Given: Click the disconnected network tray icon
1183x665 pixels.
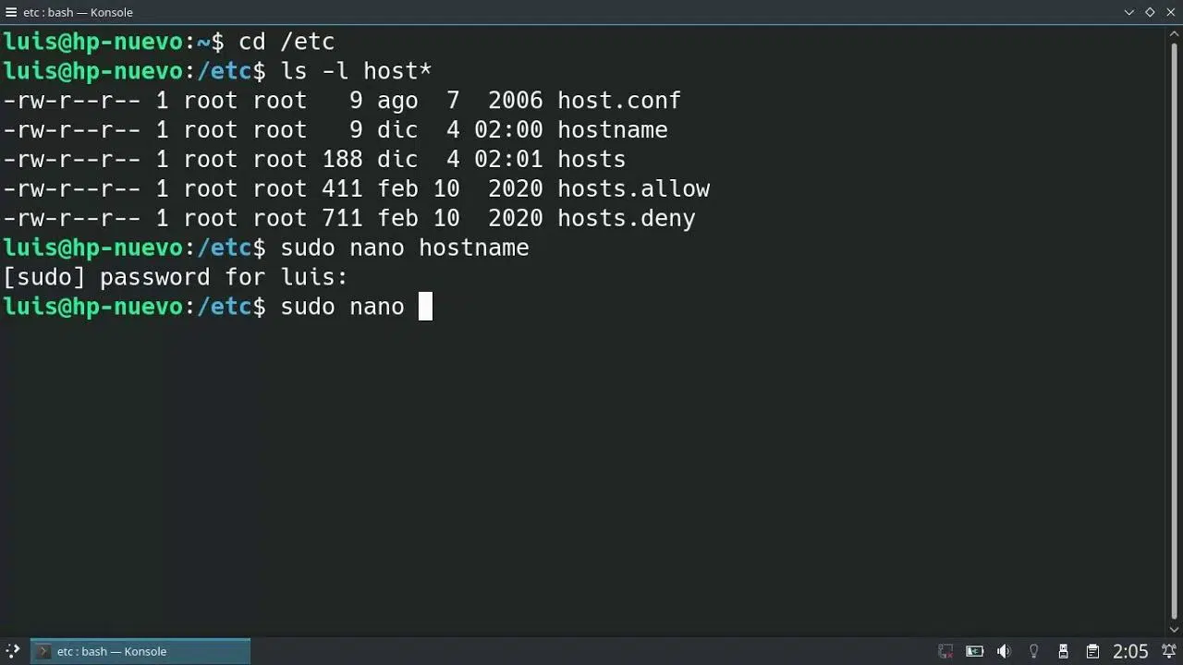Looking at the screenshot, I should tap(945, 651).
